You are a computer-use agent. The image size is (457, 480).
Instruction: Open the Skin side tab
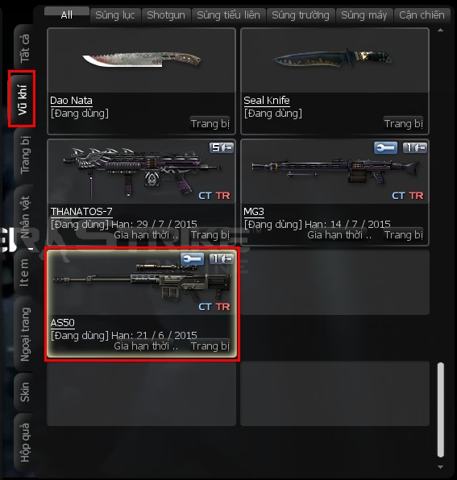pyautogui.click(x=24, y=392)
